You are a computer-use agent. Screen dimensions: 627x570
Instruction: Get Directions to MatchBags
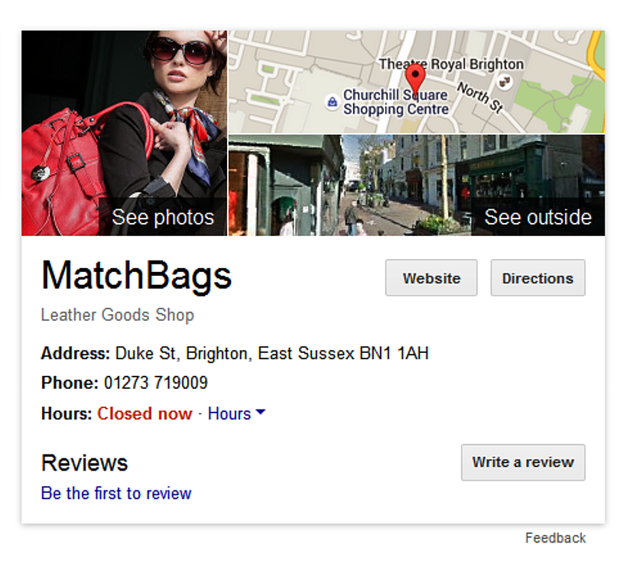pos(538,278)
